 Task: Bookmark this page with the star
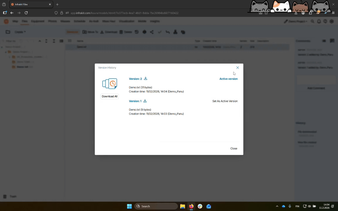[266, 13]
